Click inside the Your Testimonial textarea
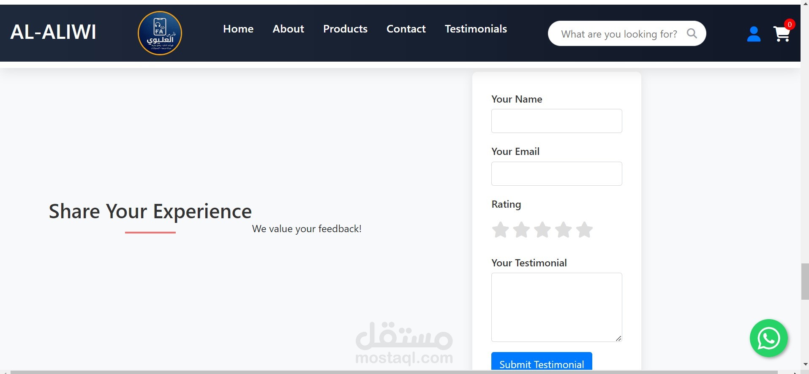809x374 pixels. coord(556,307)
